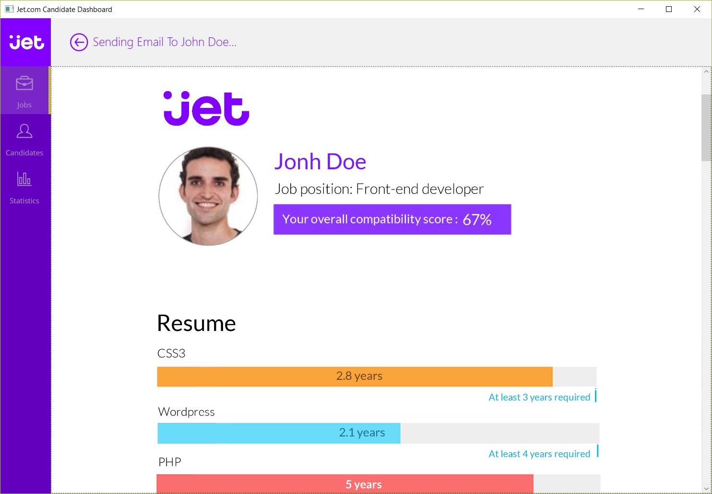
Task: Click the app icon in title bar
Action: click(x=9, y=9)
